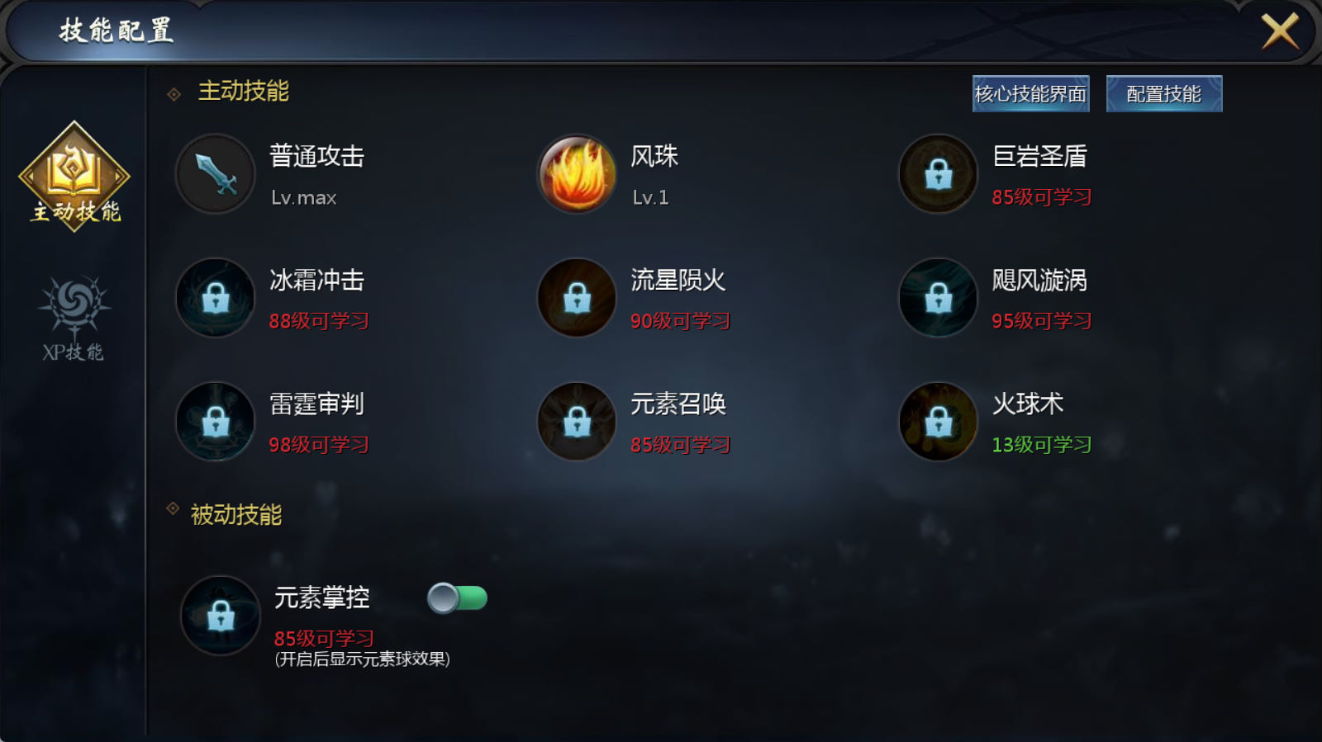
Task: Tap the locked 流星陨火 skill icon
Action: point(577,298)
